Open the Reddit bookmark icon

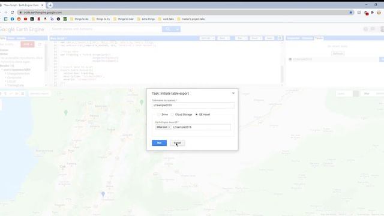pos(19,19)
